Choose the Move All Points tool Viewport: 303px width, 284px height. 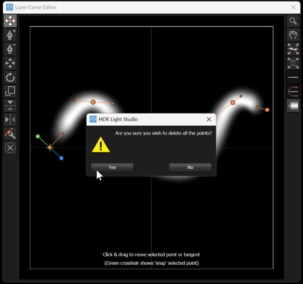point(10,63)
